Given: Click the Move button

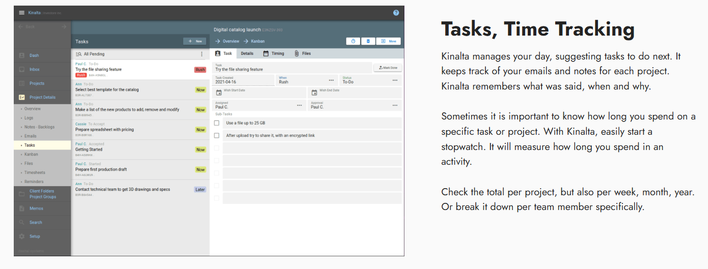Looking at the screenshot, I should [x=389, y=41].
